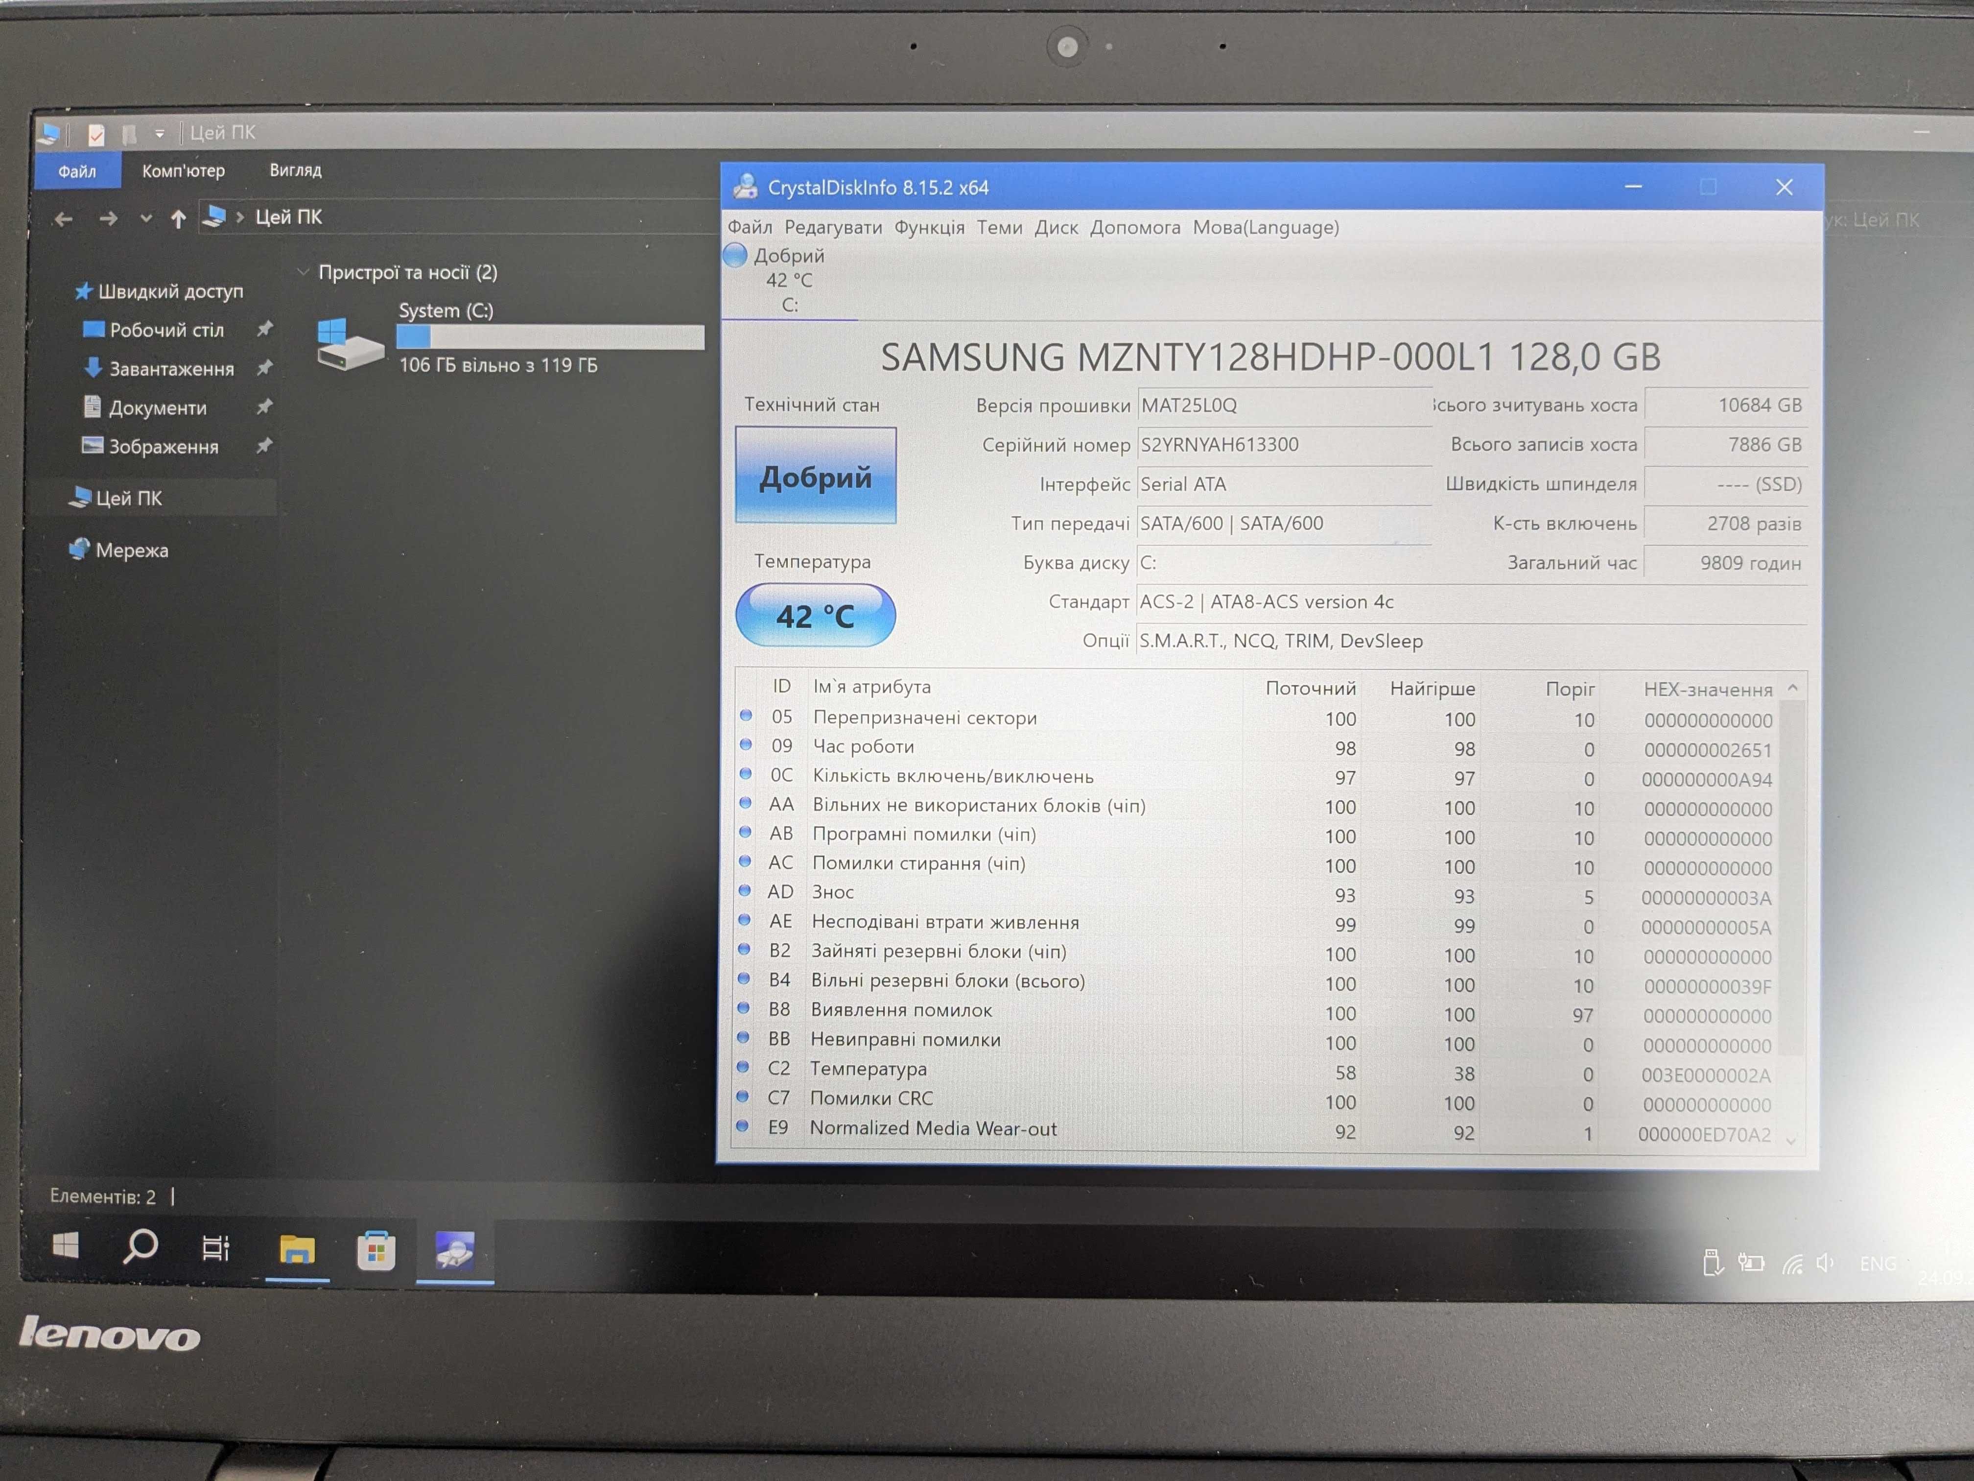1974x1481 pixels.
Task: Click the pin icon beside Робочий стіл
Action: 264,330
